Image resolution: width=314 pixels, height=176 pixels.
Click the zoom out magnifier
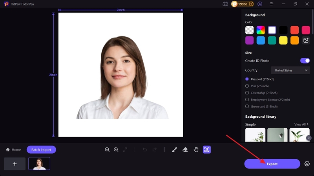107,150
